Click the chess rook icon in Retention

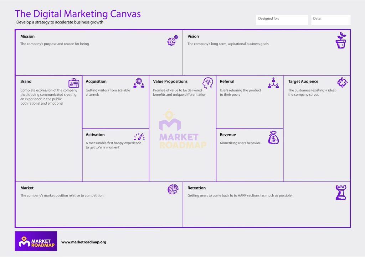click(x=341, y=193)
